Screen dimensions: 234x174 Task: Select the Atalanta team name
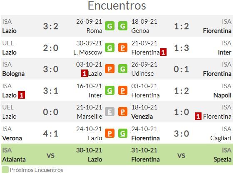point(14,159)
